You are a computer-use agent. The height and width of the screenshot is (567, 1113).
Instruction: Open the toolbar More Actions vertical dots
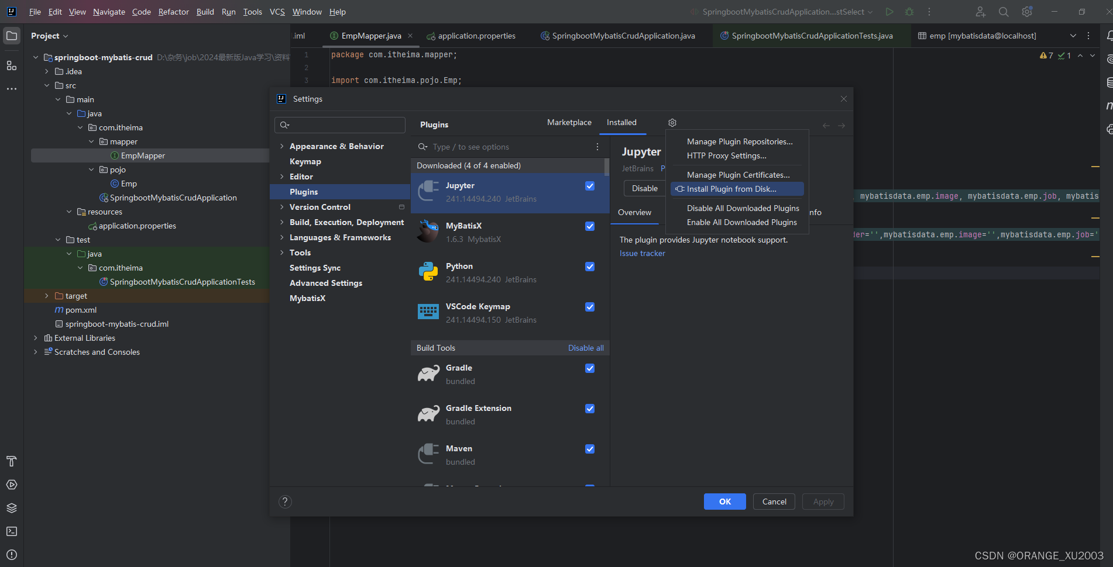[x=929, y=12]
